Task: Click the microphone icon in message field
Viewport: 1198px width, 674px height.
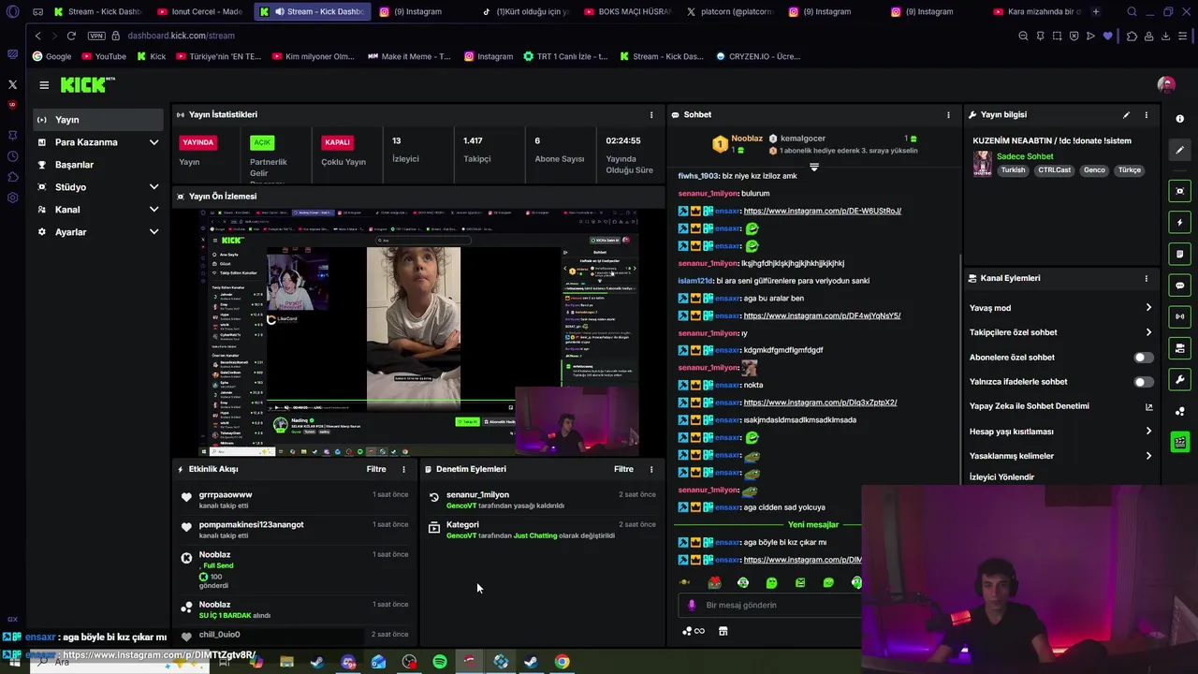Action: pyautogui.click(x=692, y=605)
